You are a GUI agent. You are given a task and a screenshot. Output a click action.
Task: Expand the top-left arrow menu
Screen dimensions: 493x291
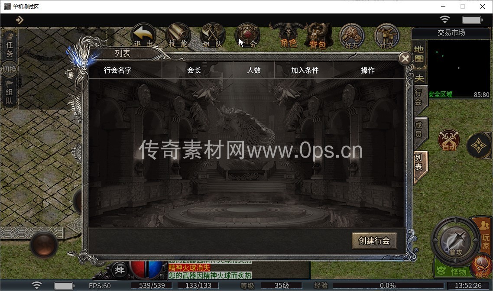pyautogui.click(x=19, y=20)
